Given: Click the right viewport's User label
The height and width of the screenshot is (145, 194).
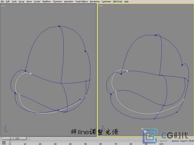Looking at the screenshot, I should 101,5.
